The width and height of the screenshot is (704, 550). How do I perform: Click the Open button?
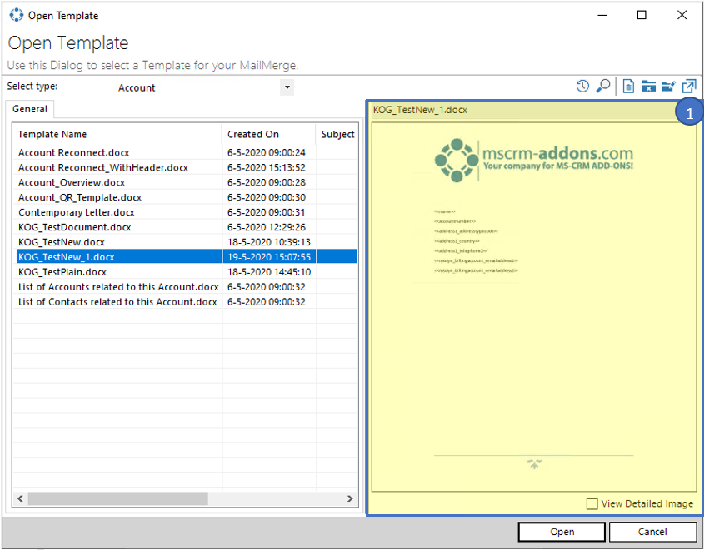click(562, 532)
